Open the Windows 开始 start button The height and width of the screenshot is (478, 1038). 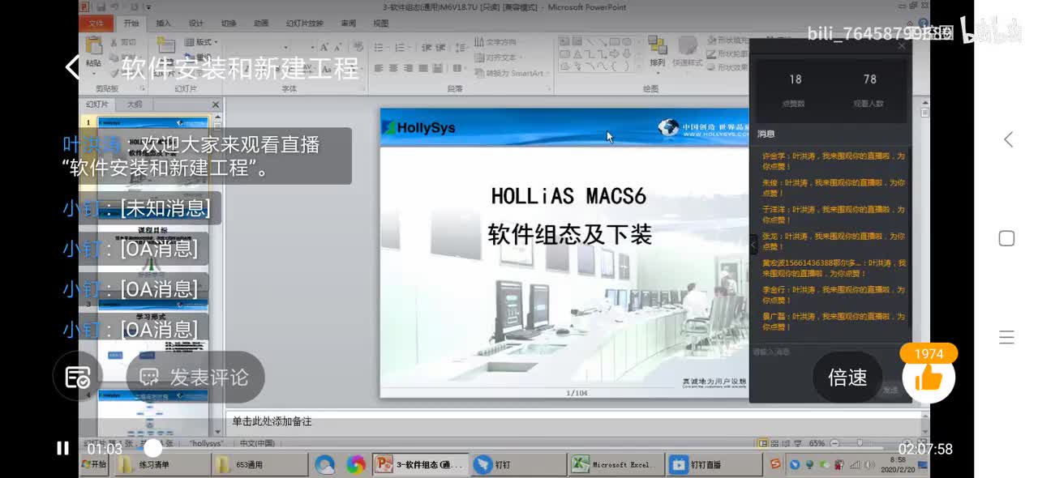[x=94, y=465]
